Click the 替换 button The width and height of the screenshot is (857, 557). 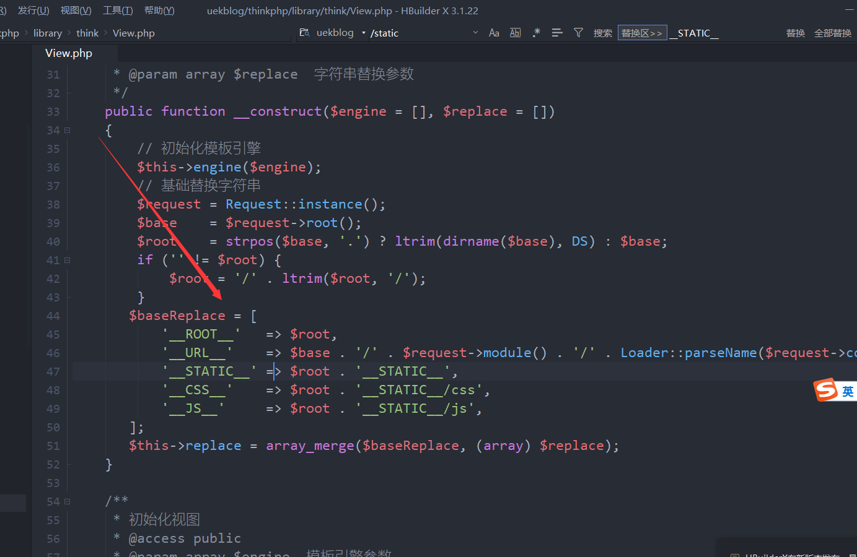pyautogui.click(x=796, y=33)
